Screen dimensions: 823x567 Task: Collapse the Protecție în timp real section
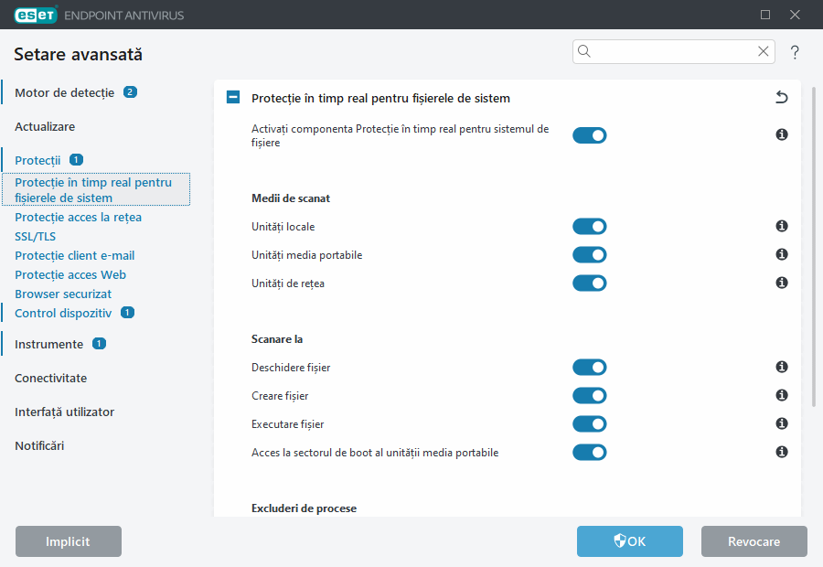(x=233, y=98)
